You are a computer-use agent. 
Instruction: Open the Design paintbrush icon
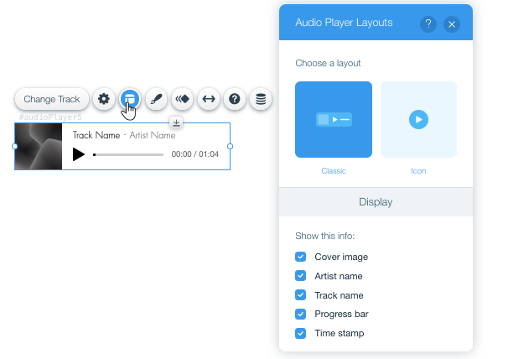156,99
